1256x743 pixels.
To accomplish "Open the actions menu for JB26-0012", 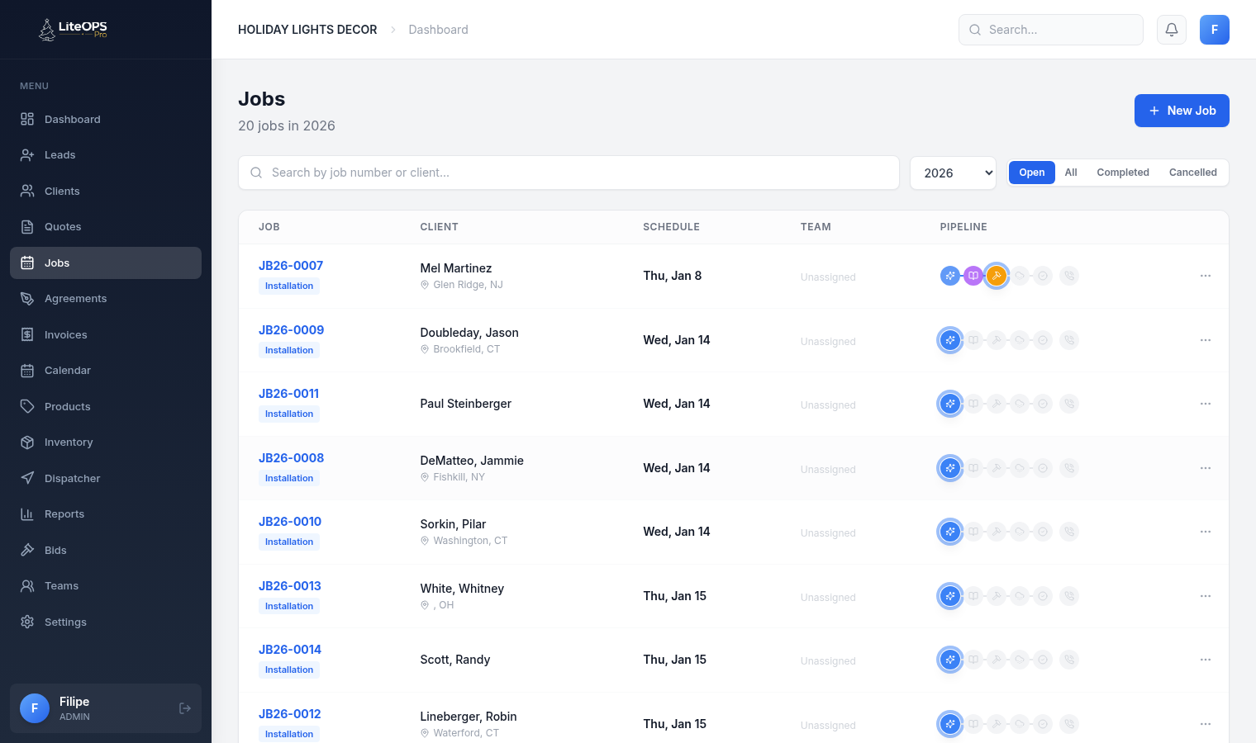I will 1206,724.
